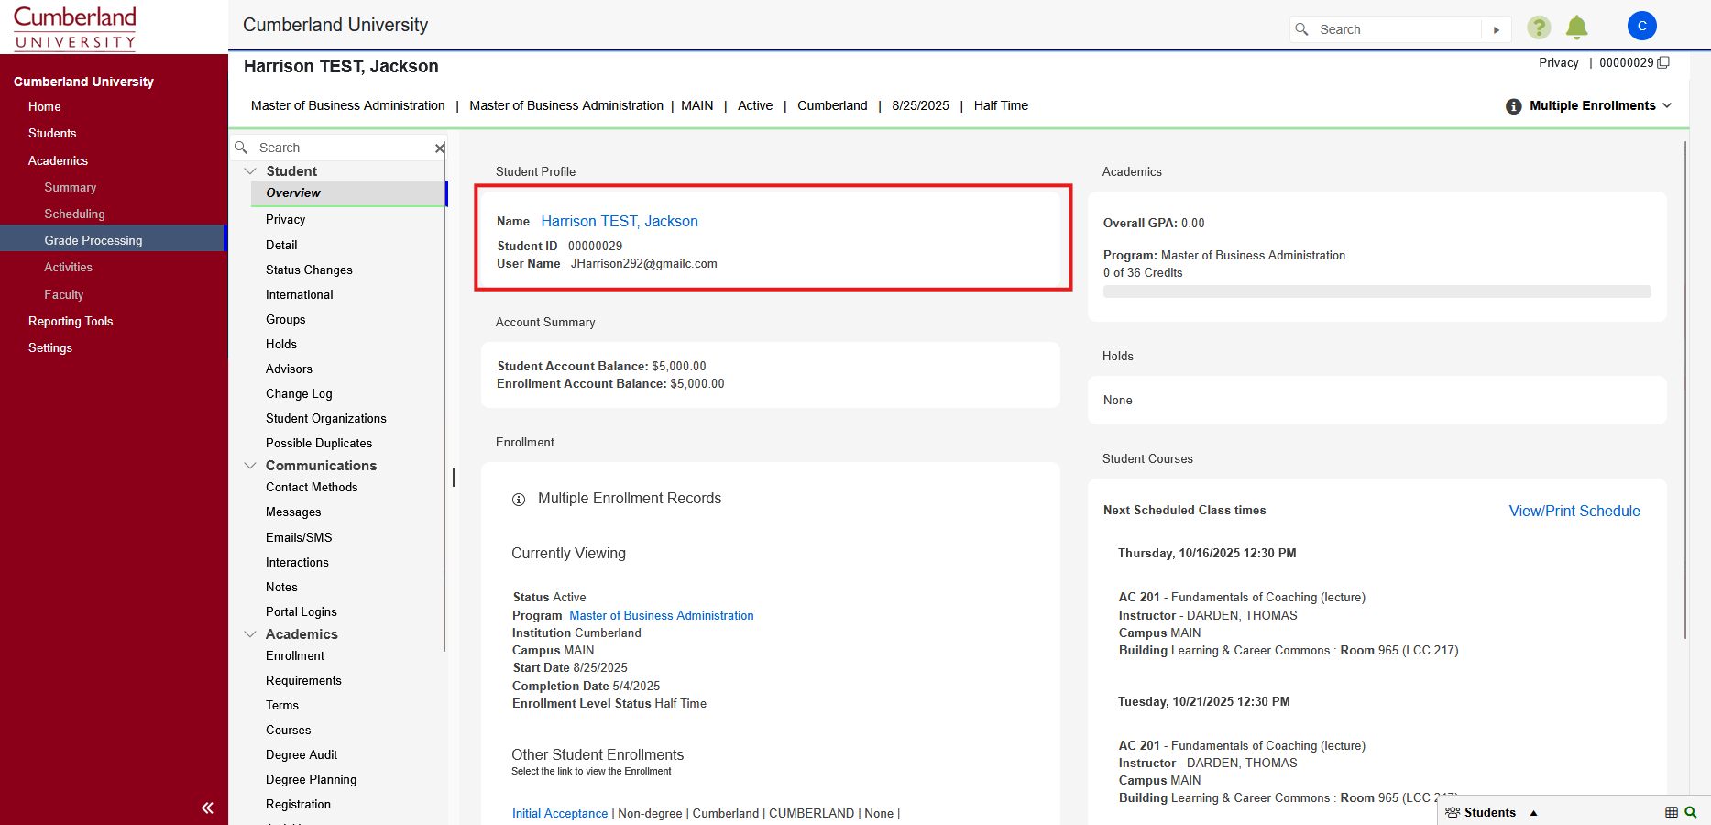
Task: Click the Students people icon in the bottom bar
Action: [1453, 812]
